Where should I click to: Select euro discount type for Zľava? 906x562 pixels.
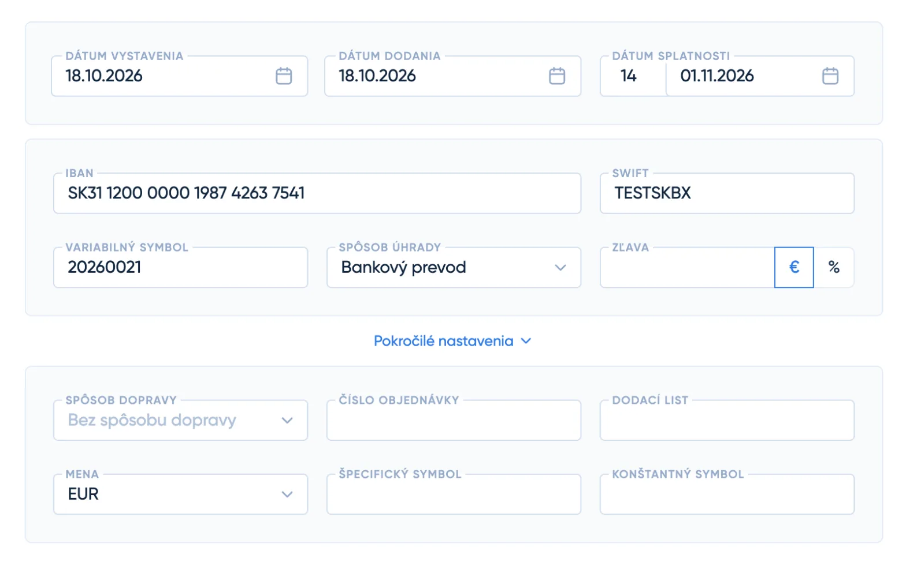coord(794,267)
